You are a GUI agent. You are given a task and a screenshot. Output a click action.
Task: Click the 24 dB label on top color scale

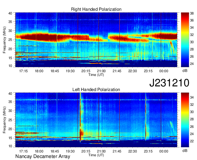coord(192,64)
